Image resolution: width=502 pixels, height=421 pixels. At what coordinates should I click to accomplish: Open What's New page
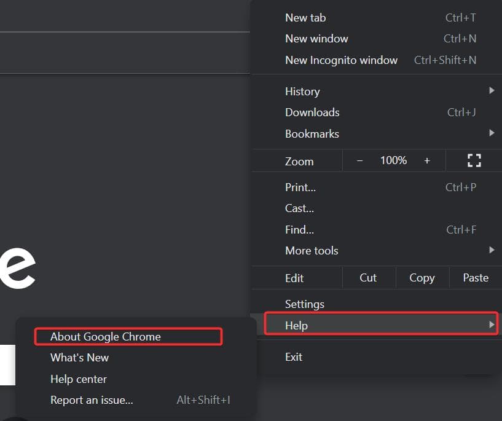(x=136, y=358)
